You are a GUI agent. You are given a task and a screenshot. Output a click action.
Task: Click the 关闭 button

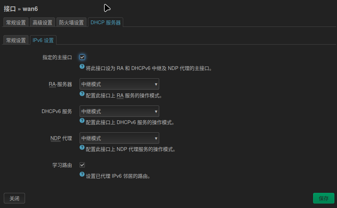(14, 198)
